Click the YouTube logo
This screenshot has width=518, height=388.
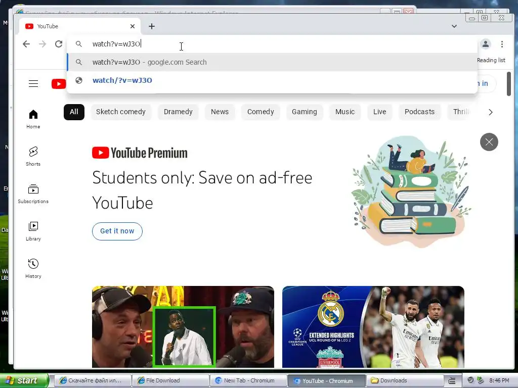tap(59, 84)
